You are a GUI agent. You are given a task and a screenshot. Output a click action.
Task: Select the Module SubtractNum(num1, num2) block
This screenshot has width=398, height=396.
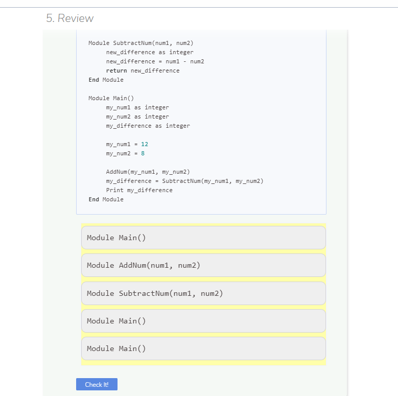click(203, 293)
